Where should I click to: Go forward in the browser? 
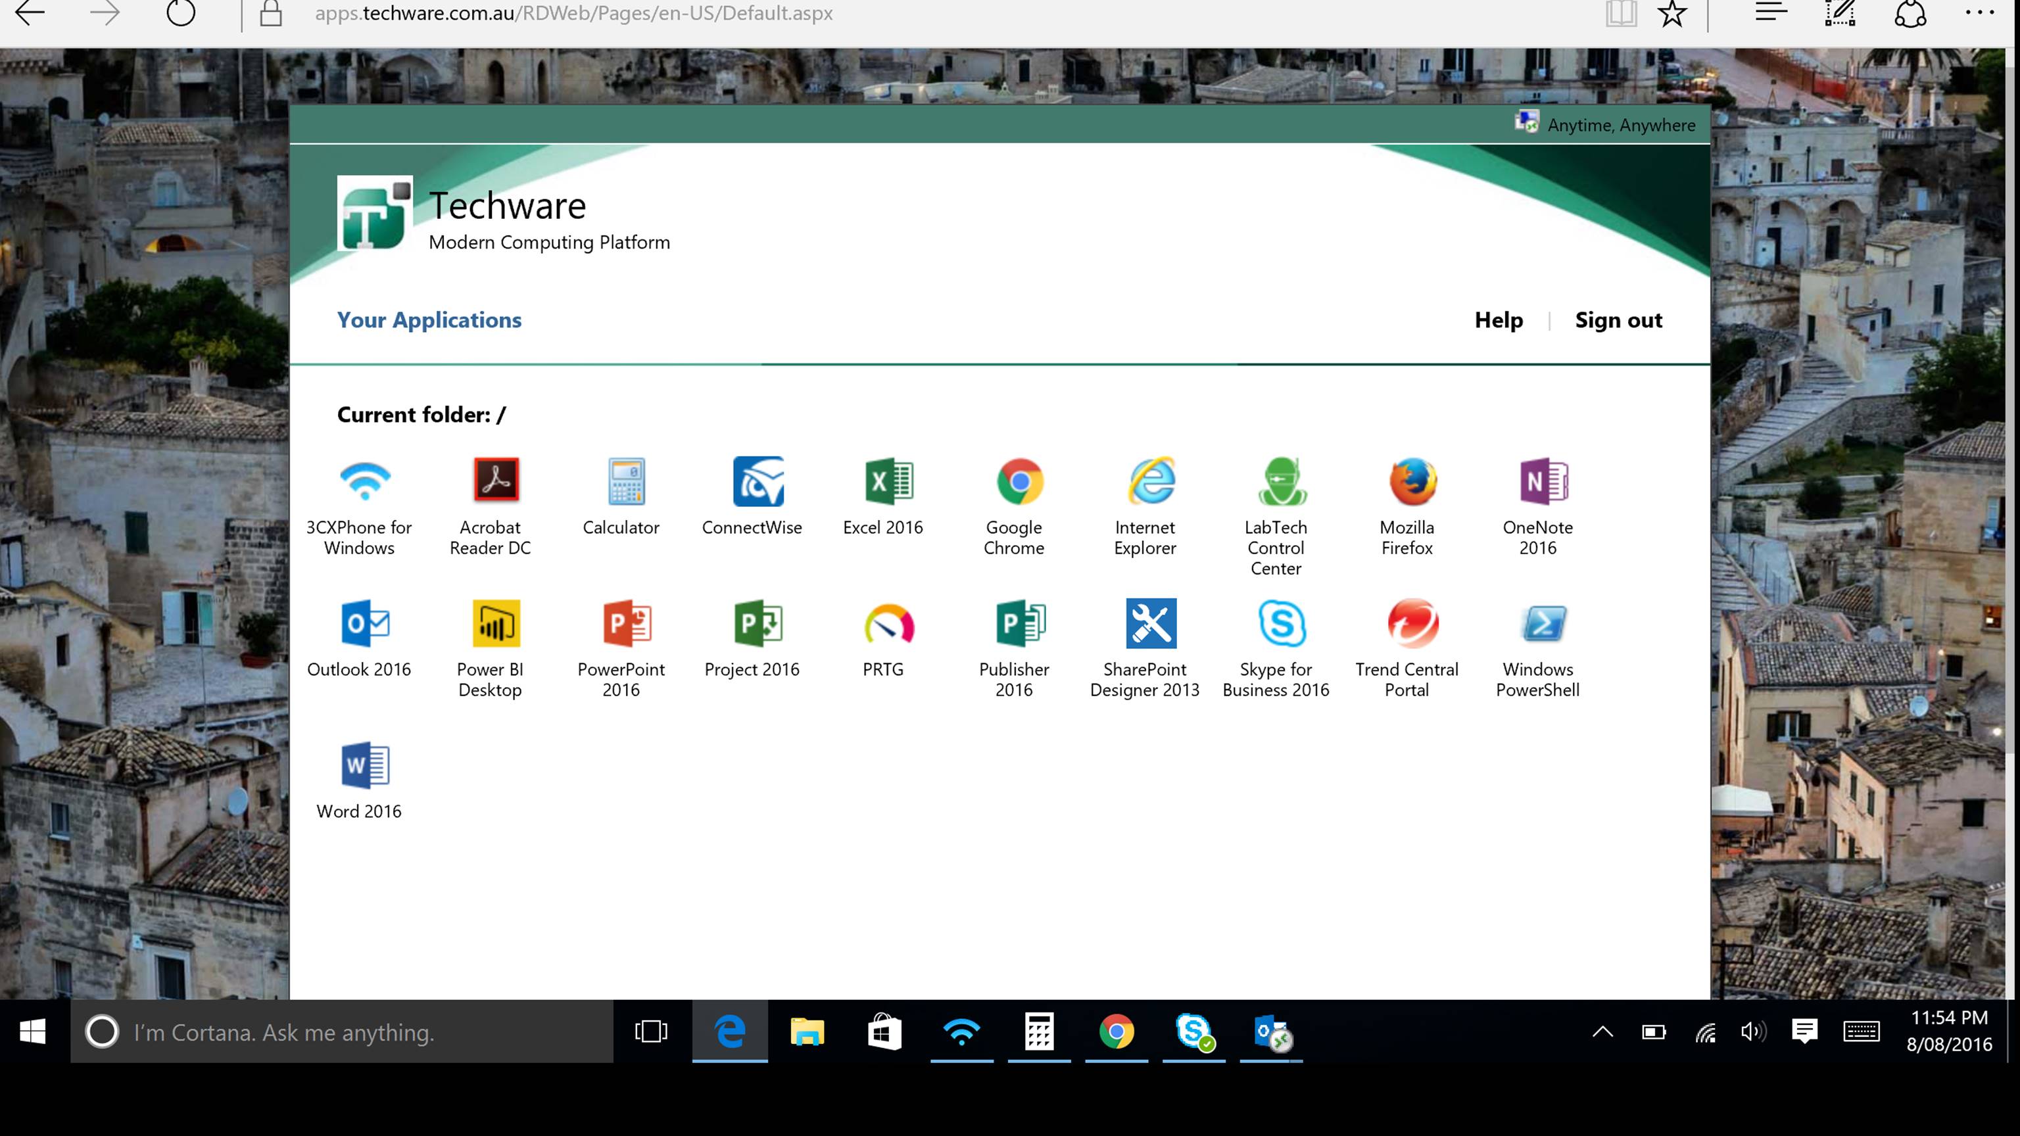click(105, 12)
